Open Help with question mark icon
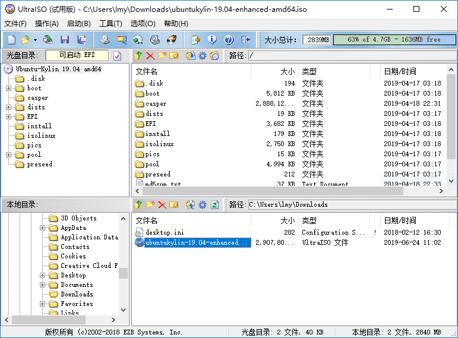Viewport: 458px width, 338px height. tap(229, 40)
